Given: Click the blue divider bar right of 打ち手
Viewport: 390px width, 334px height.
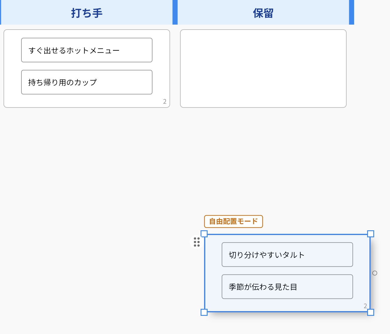Looking at the screenshot, I should click(x=175, y=12).
